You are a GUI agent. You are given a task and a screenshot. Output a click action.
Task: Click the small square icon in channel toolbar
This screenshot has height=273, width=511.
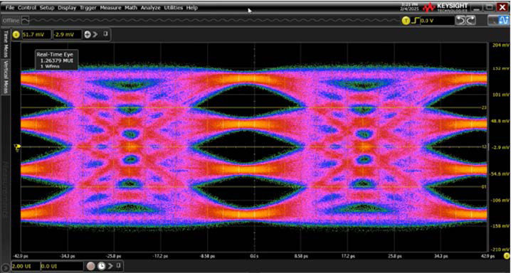[x=105, y=34]
